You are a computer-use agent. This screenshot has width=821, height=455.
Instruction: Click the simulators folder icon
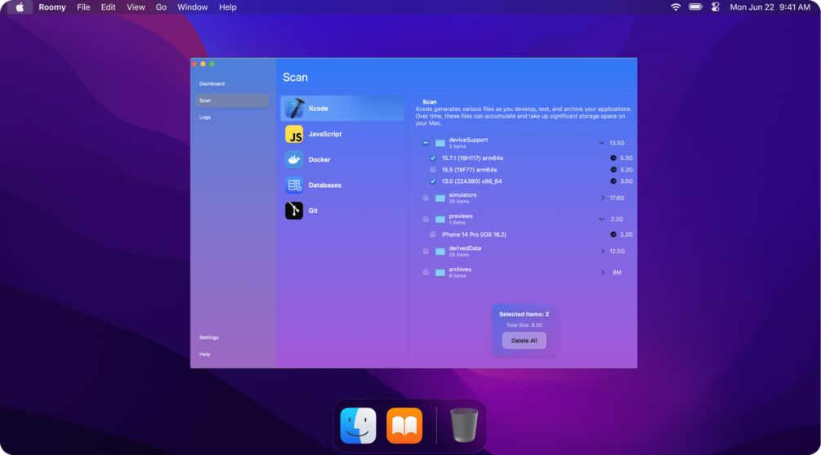pyautogui.click(x=440, y=198)
